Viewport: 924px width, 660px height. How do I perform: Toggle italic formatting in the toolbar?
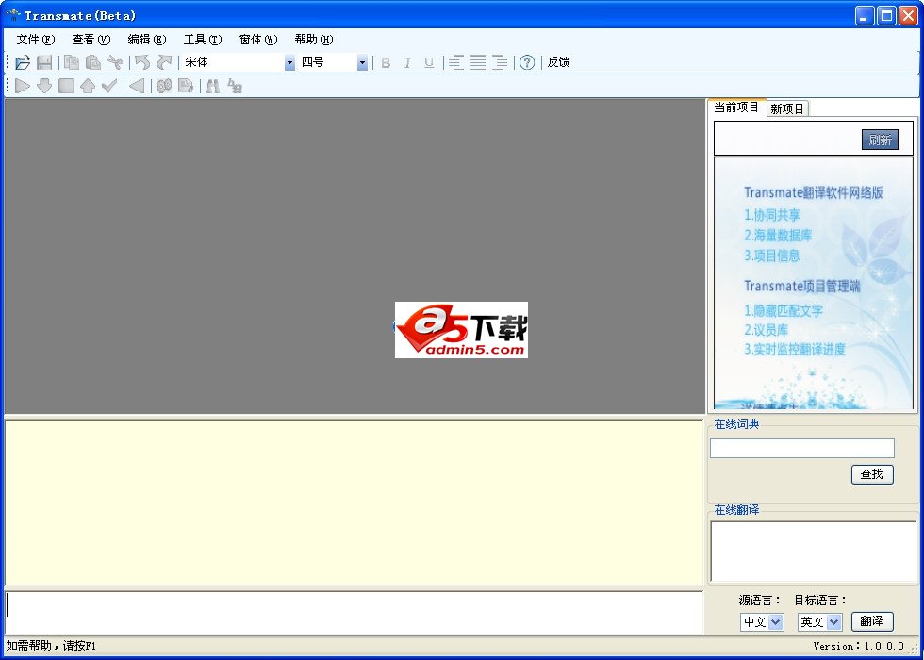pyautogui.click(x=407, y=62)
